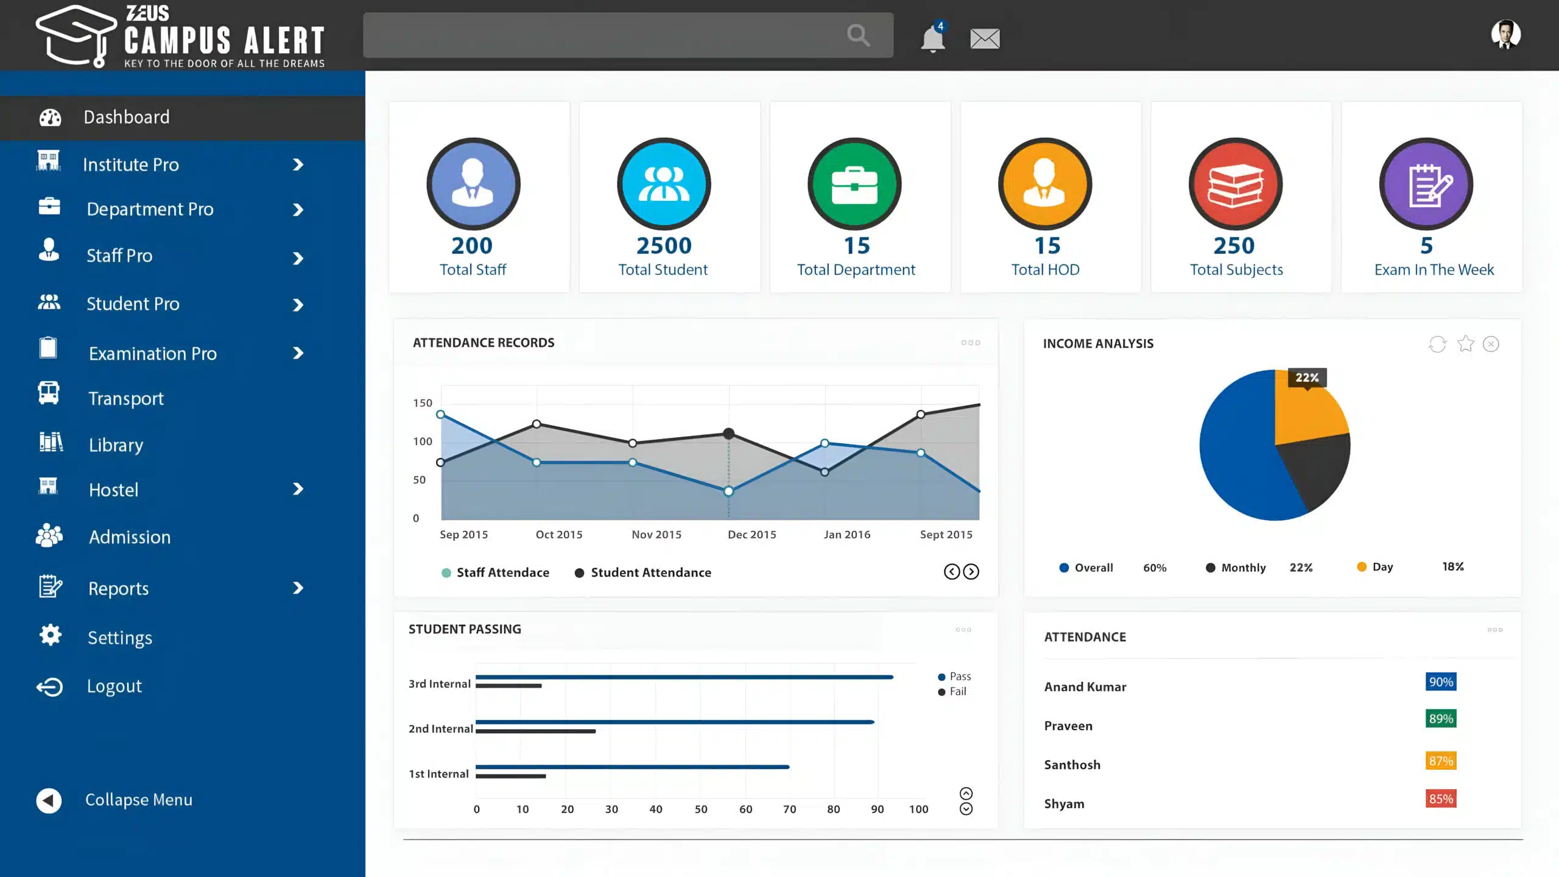Click the Transport bus icon

click(x=49, y=393)
